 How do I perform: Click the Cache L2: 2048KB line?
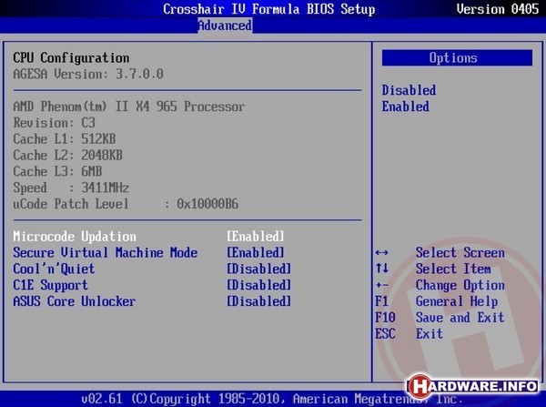(67, 155)
